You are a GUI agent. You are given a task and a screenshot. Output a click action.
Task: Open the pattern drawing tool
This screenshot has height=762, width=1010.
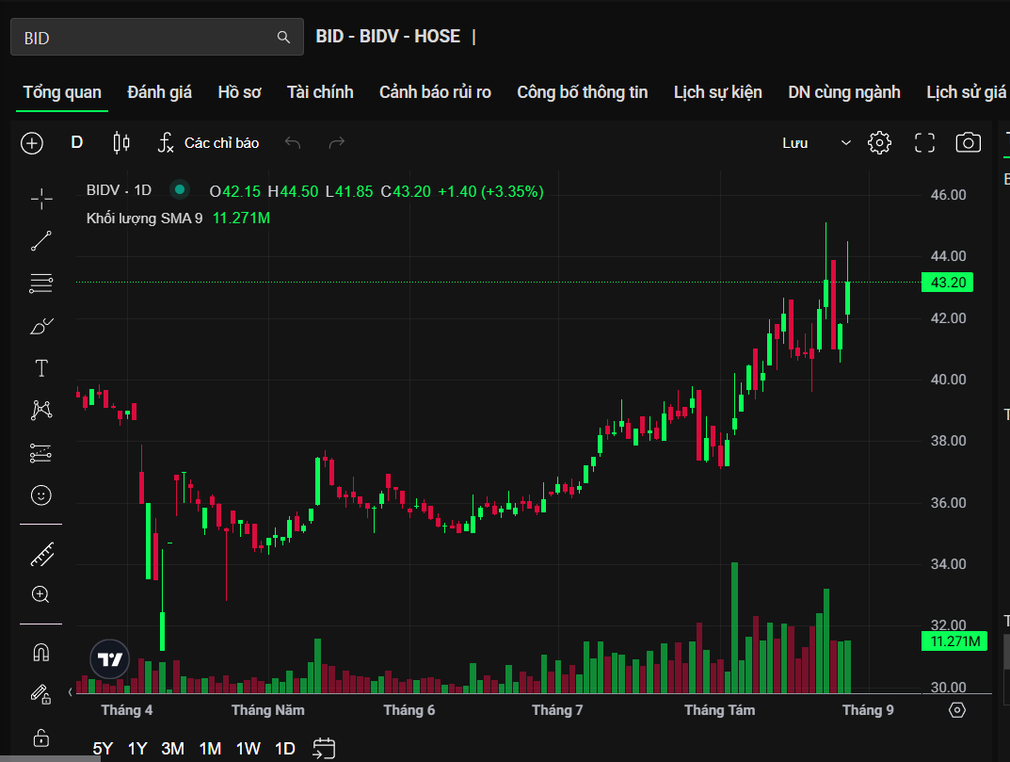point(41,410)
